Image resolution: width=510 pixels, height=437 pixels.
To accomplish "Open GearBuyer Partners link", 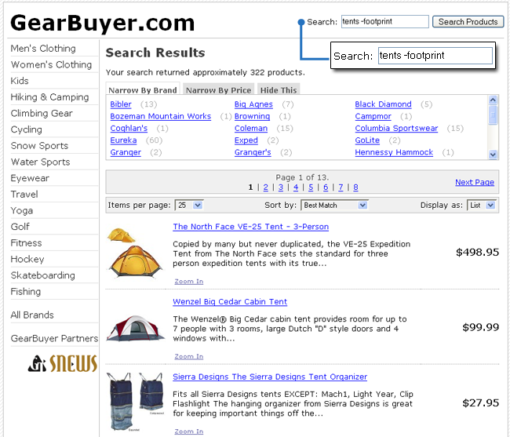I will tap(54, 338).
